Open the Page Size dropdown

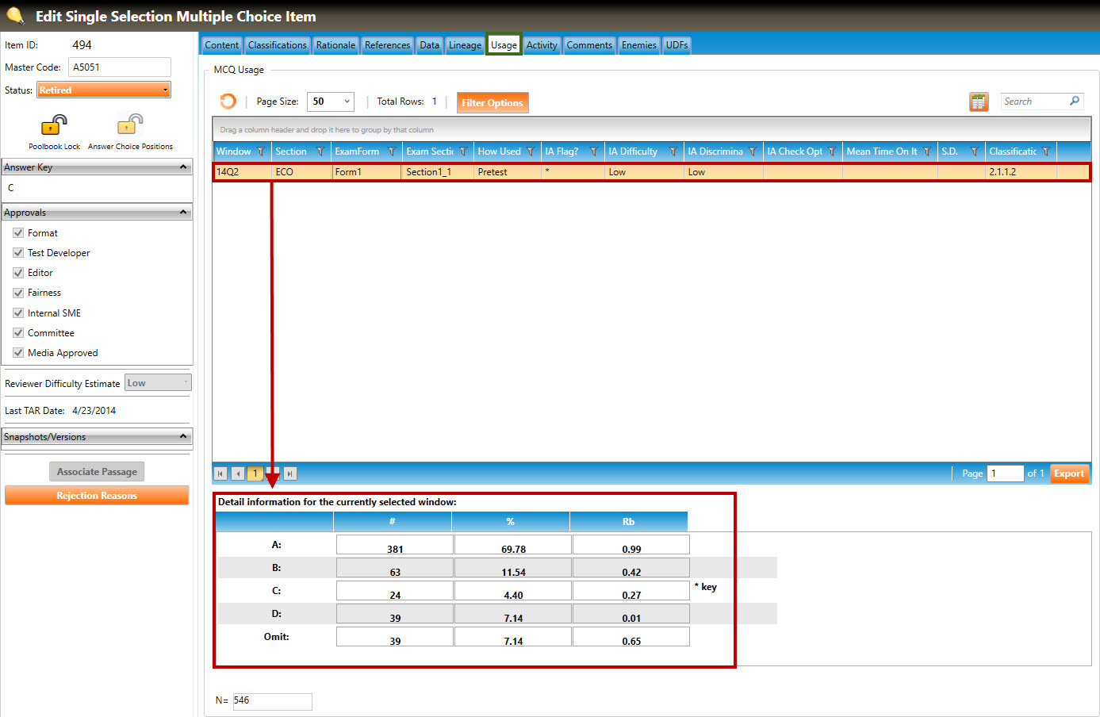[330, 102]
